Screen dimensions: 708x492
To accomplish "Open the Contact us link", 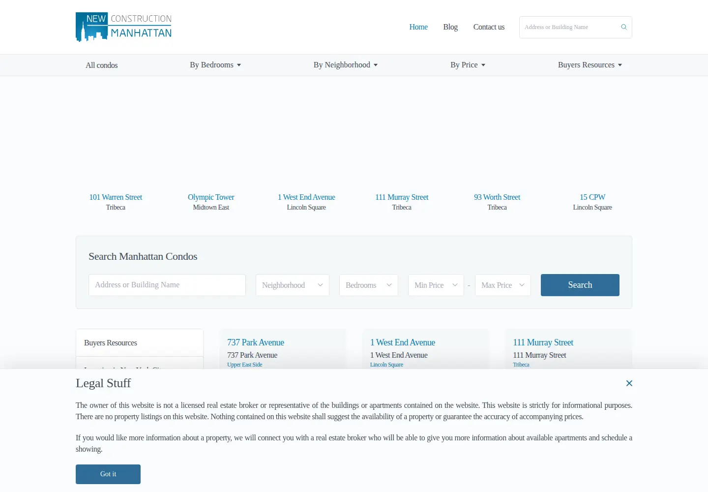I will [489, 27].
